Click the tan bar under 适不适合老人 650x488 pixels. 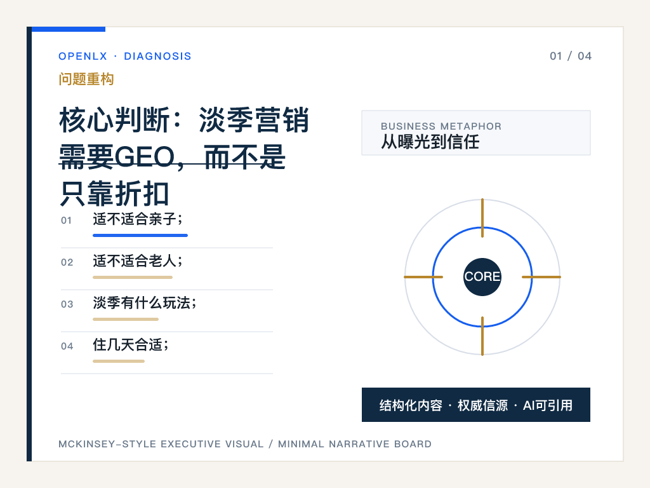coord(133,277)
